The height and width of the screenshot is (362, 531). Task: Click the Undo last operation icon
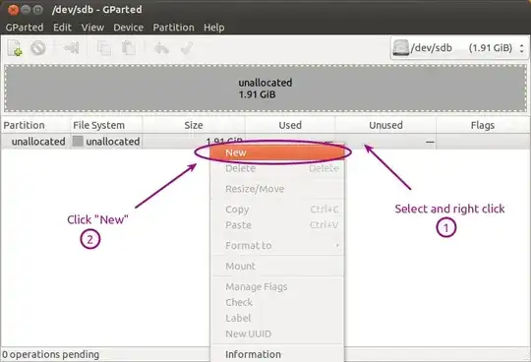coord(161,48)
